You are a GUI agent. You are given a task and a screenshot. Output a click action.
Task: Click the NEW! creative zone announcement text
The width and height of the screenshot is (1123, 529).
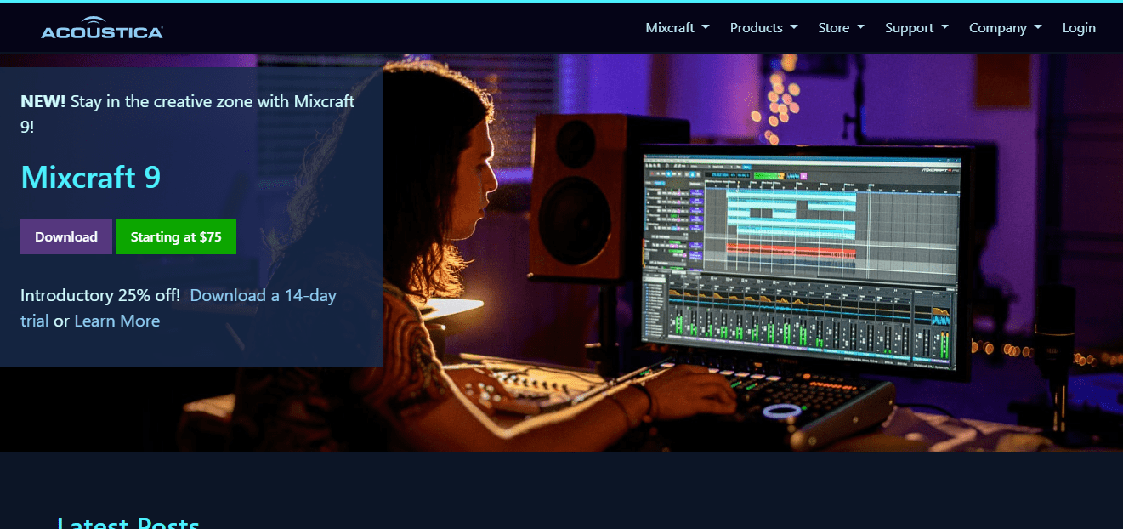pyautogui.click(x=188, y=114)
